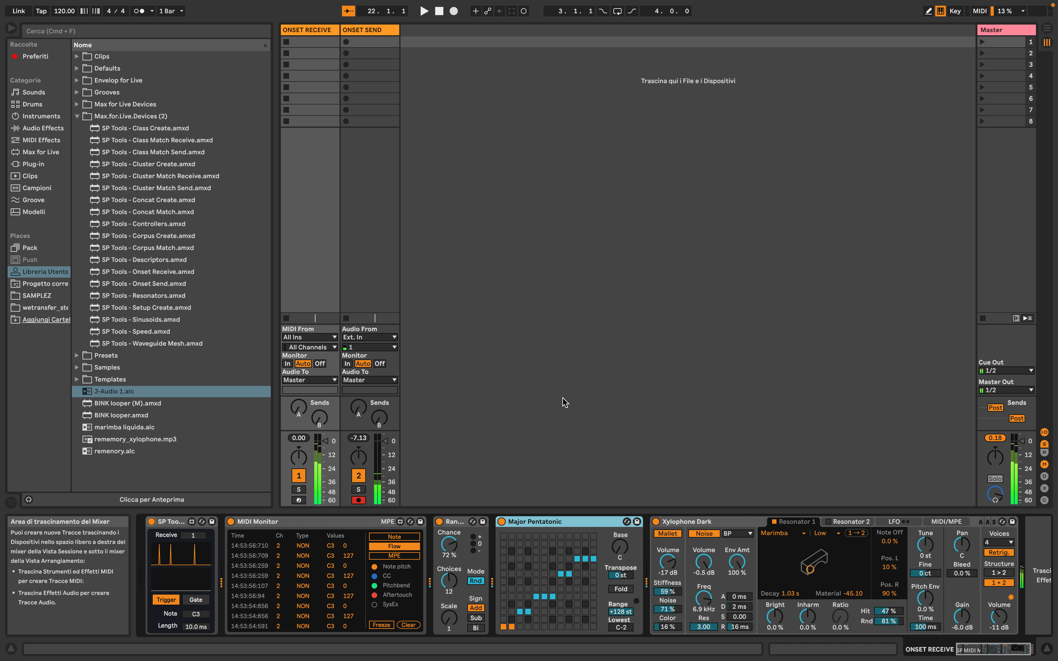The width and height of the screenshot is (1058, 661).
Task: Enable the Draw Mode pencil icon
Action: click(x=928, y=11)
